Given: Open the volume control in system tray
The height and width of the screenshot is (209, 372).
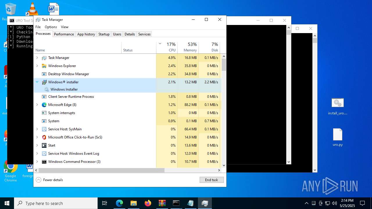Looking at the screenshot, I should pyautogui.click(x=335, y=203).
